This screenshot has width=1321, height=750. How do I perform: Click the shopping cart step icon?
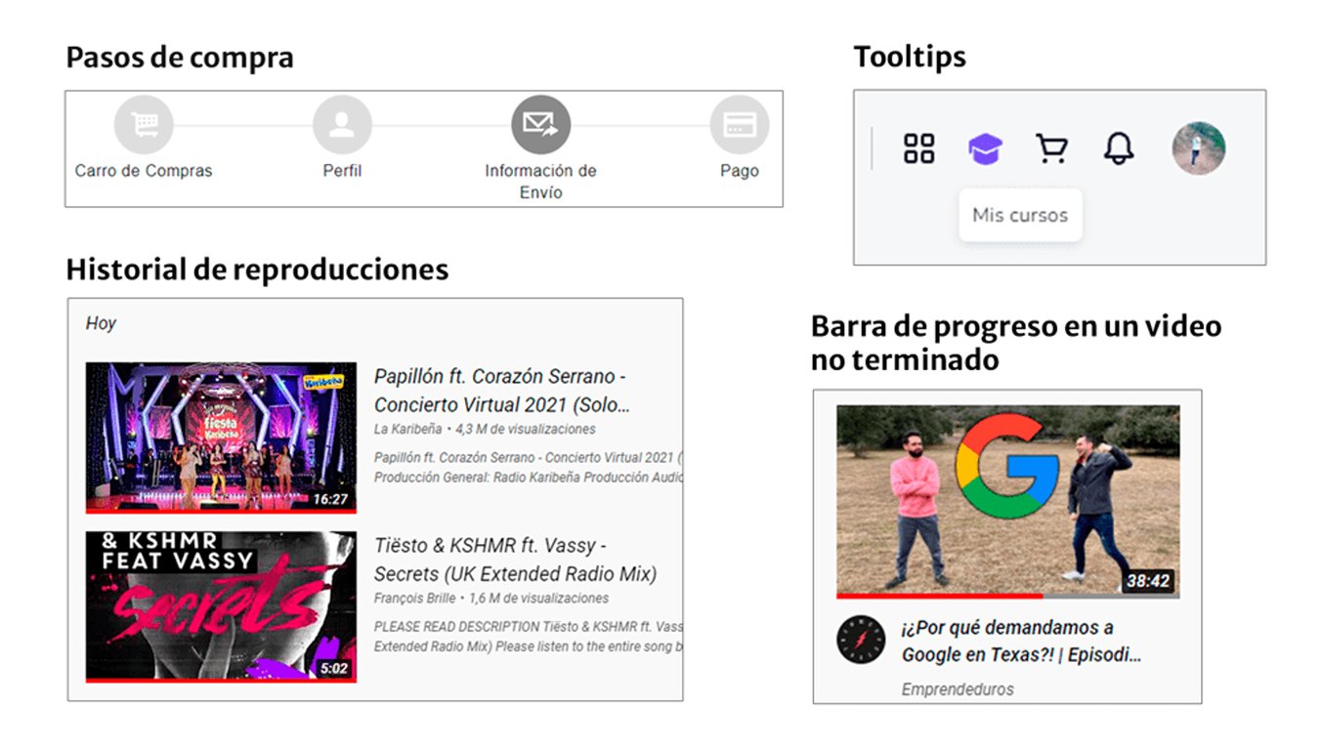[x=144, y=125]
